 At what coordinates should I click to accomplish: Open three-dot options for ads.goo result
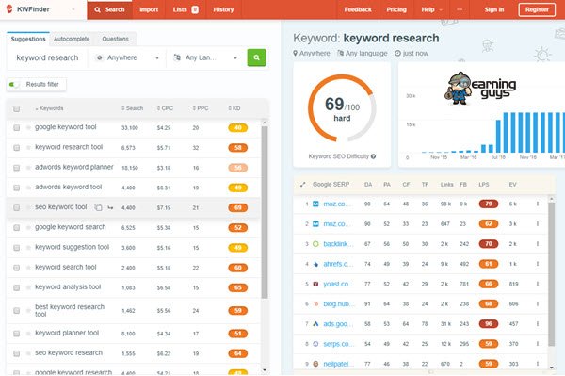(x=538, y=324)
